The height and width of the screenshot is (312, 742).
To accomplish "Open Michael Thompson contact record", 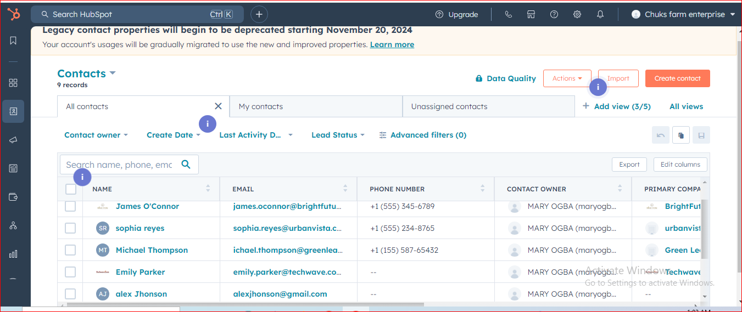I will coord(152,250).
